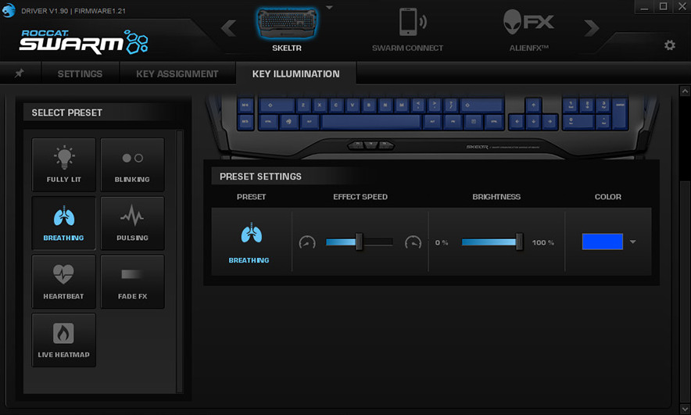Open Swarm Connect device
The width and height of the screenshot is (691, 415).
click(x=407, y=29)
